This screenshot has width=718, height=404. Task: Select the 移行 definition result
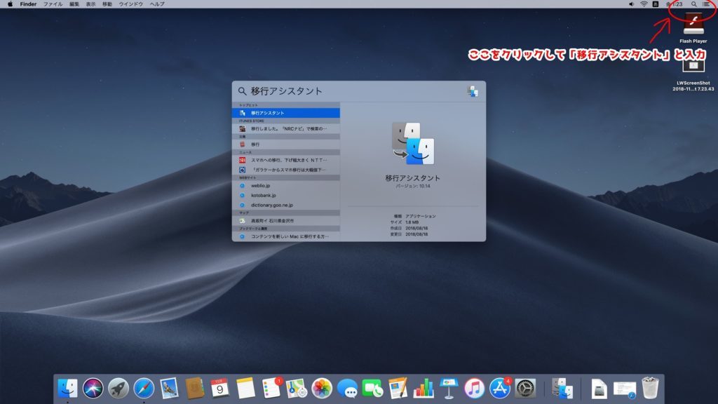click(x=286, y=144)
